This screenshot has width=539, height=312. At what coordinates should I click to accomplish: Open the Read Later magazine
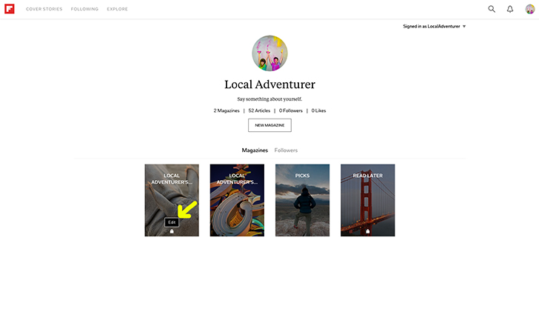[368, 200]
